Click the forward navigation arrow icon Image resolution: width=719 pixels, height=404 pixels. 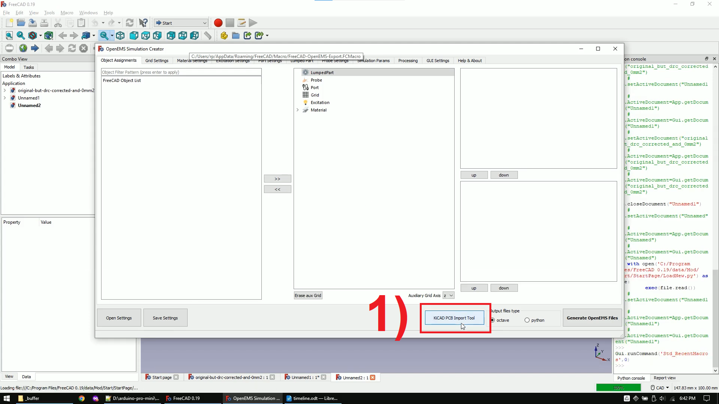tap(73, 35)
